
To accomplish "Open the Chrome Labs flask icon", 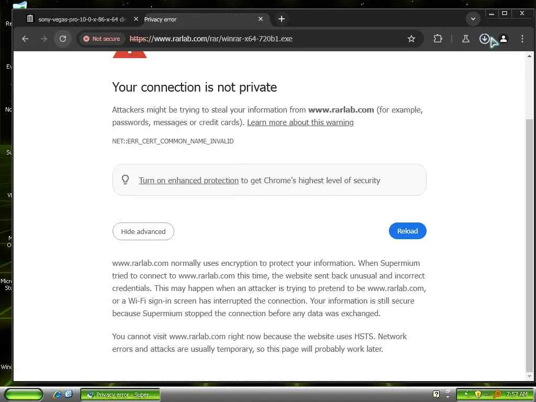I will [465, 39].
